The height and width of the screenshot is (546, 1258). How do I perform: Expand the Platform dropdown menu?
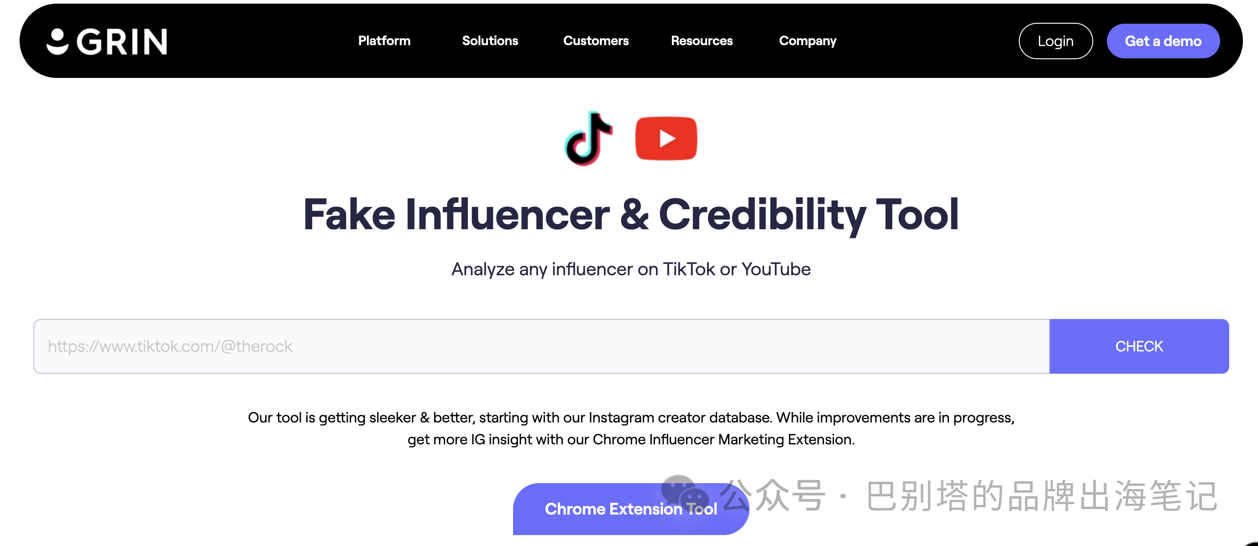(383, 41)
